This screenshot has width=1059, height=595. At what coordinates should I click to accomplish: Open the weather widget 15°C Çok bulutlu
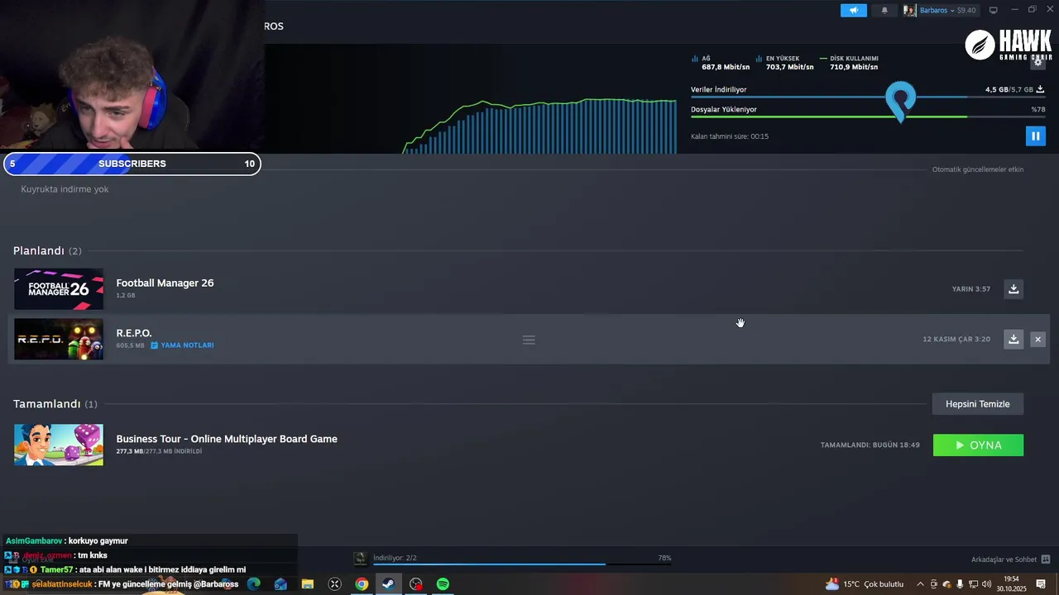[x=865, y=584]
